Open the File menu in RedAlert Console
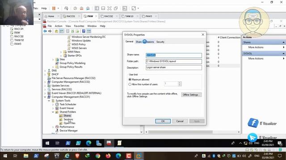Screen dimensions: 286x160 pos(50,26)
